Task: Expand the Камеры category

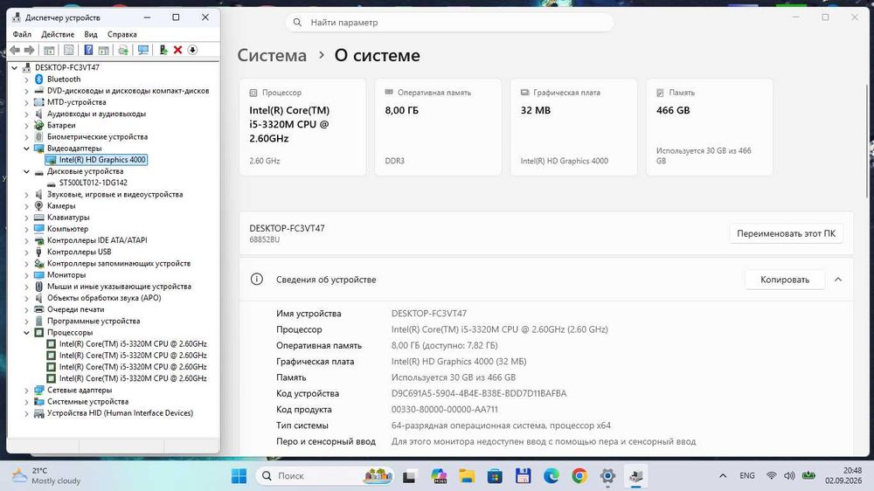Action: pyautogui.click(x=26, y=205)
